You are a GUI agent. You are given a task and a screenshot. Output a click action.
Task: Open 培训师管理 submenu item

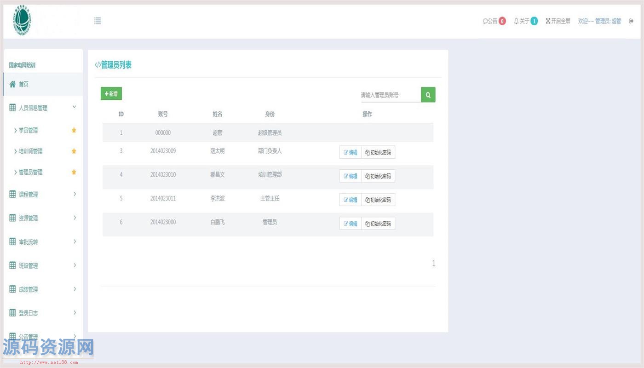(x=30, y=151)
